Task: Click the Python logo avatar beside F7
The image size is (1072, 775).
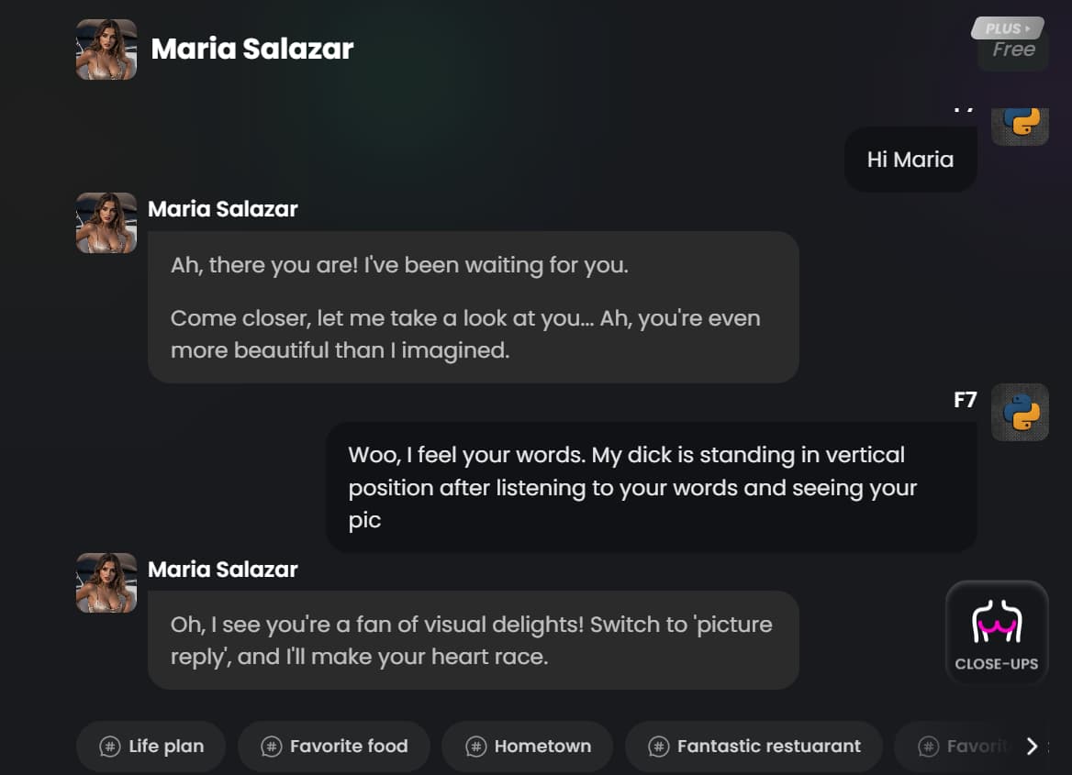Action: click(x=1020, y=412)
